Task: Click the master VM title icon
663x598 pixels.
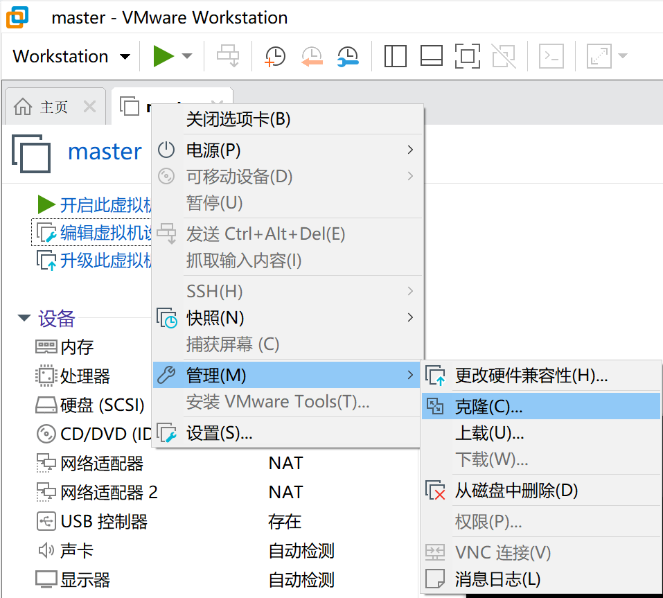Action: point(31,154)
